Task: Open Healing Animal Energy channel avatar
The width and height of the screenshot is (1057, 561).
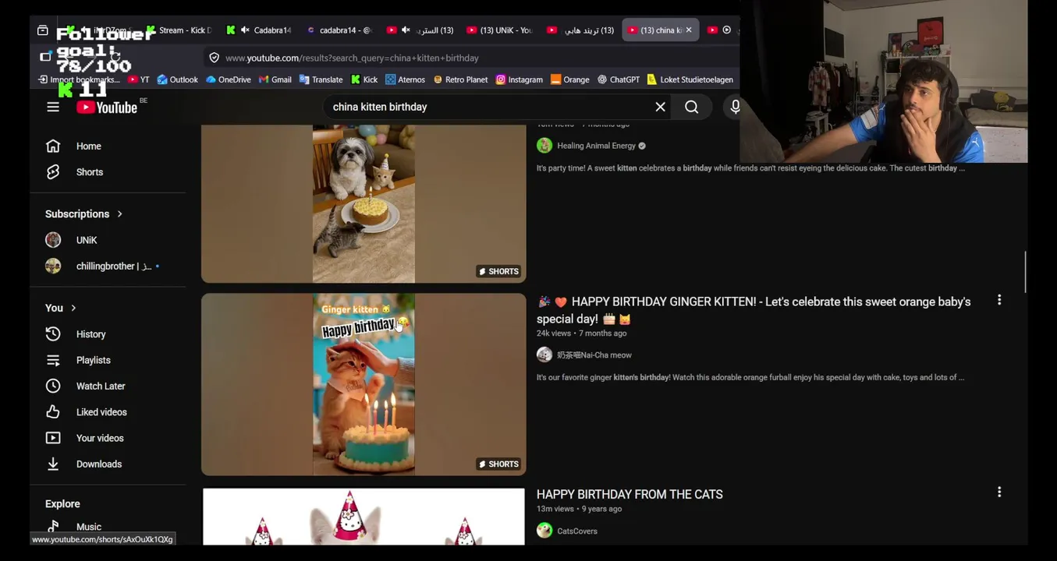Action: 544,146
